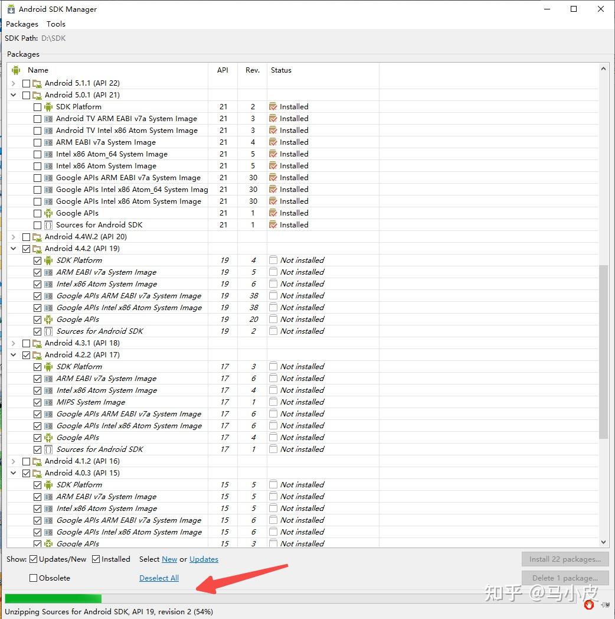The width and height of the screenshot is (615, 619).
Task: Click the scroll-up arrow of package list
Action: (x=603, y=69)
